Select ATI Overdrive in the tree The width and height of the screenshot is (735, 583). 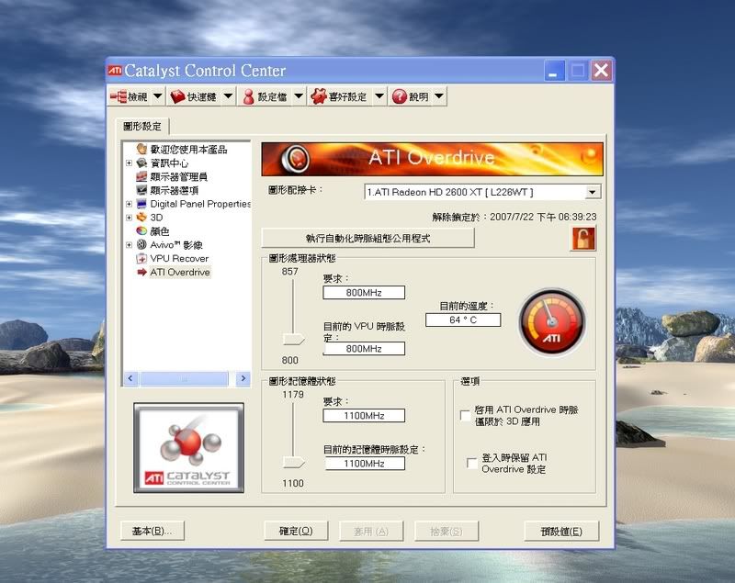coord(180,272)
